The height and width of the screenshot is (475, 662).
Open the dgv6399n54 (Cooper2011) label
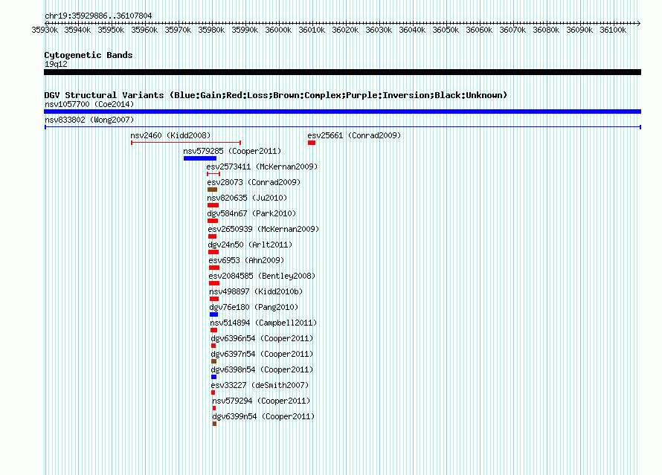tap(263, 416)
